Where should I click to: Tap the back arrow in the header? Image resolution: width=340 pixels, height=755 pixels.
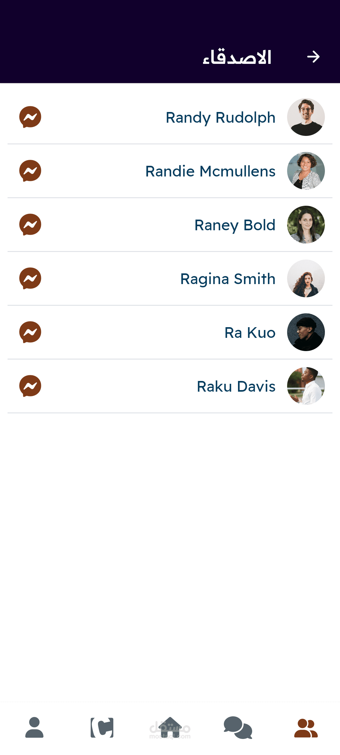313,57
